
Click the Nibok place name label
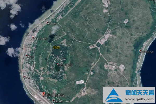coord(53,24)
